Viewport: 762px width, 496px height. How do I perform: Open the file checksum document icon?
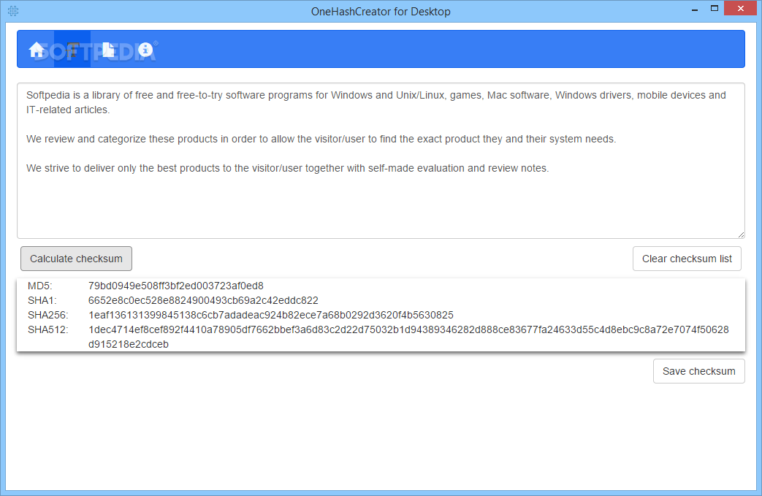(108, 49)
